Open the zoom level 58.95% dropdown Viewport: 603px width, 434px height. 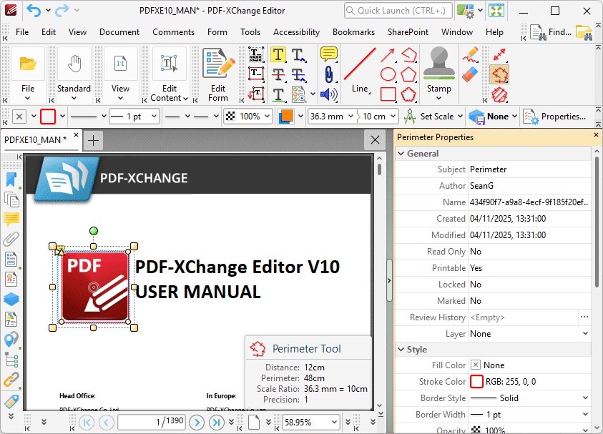click(310, 422)
